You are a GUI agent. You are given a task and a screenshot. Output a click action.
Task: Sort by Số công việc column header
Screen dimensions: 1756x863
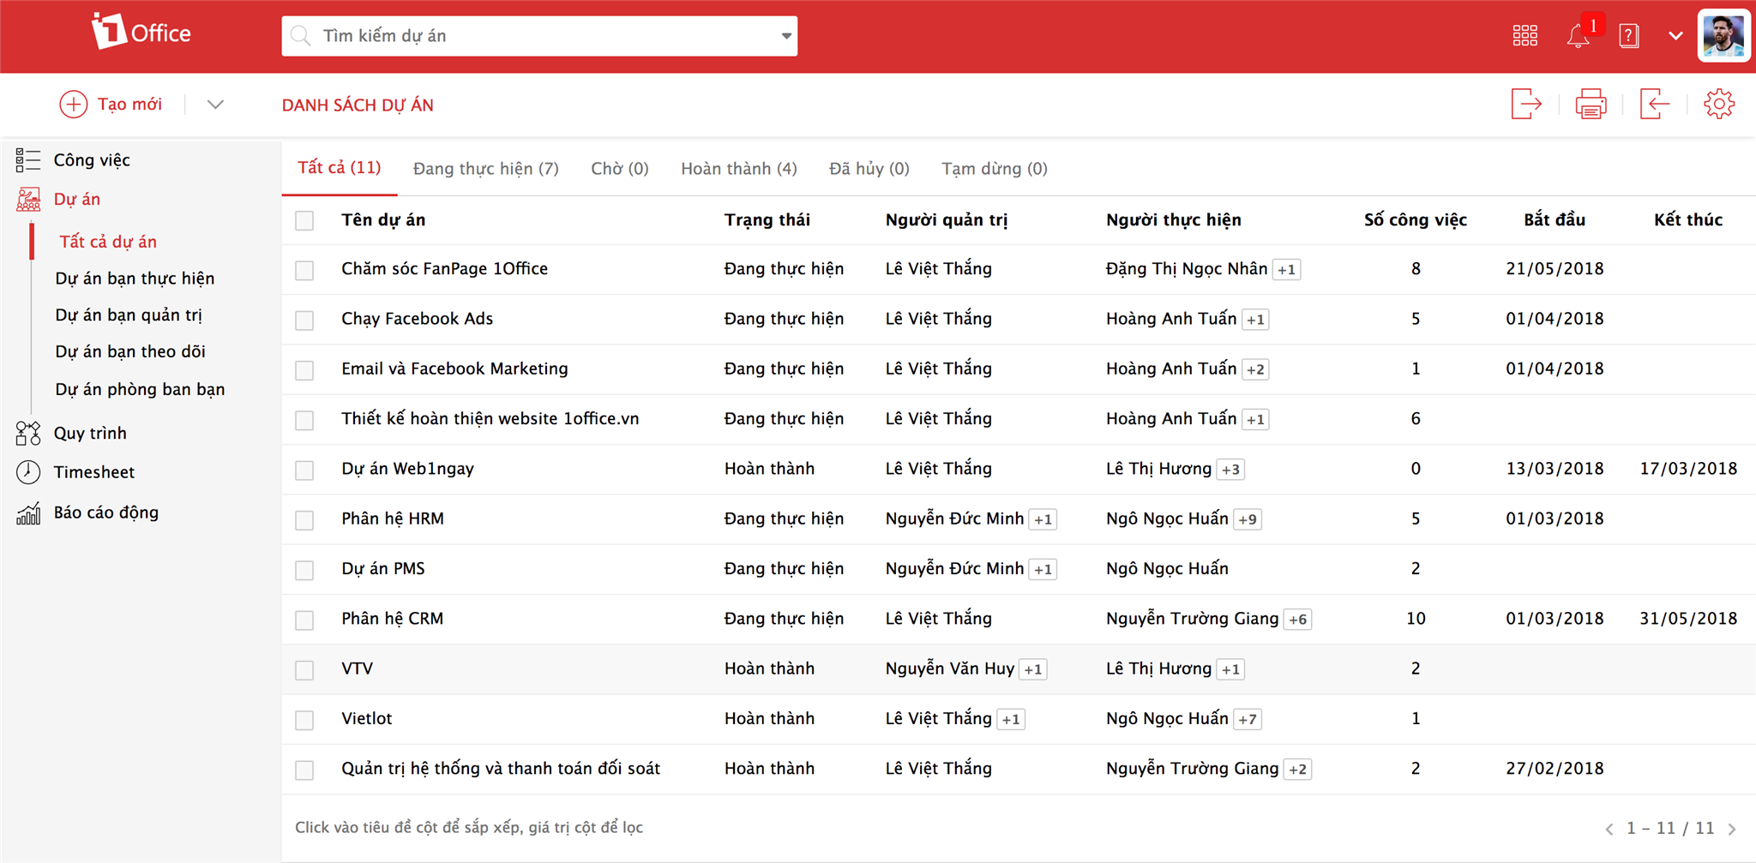click(1416, 220)
